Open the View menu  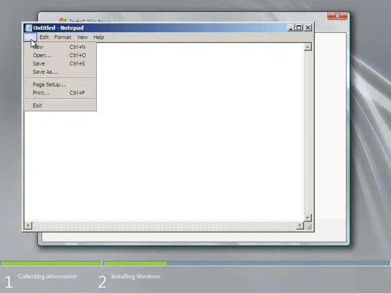(82, 37)
